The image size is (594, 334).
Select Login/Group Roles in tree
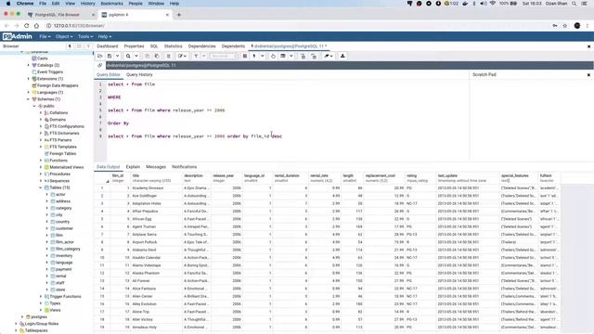click(42, 324)
